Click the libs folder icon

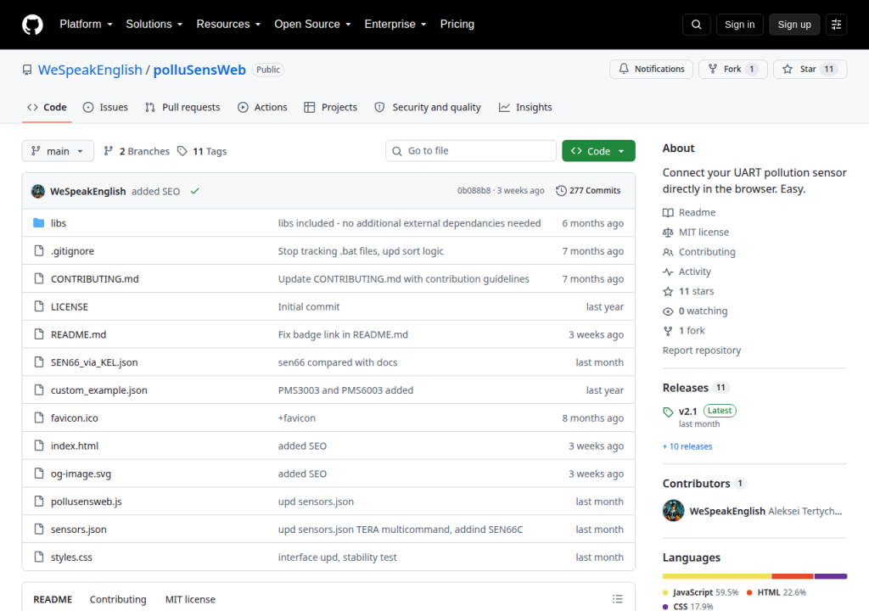pyautogui.click(x=39, y=223)
